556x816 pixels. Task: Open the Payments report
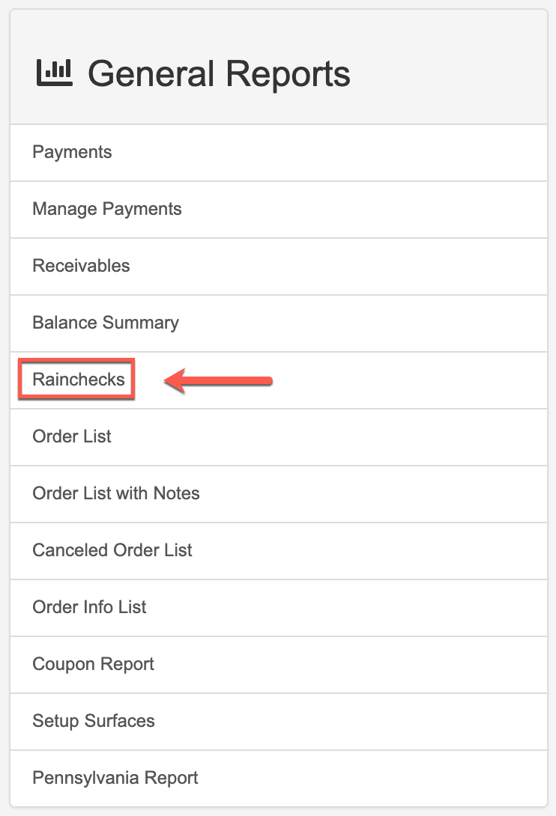pos(72,152)
